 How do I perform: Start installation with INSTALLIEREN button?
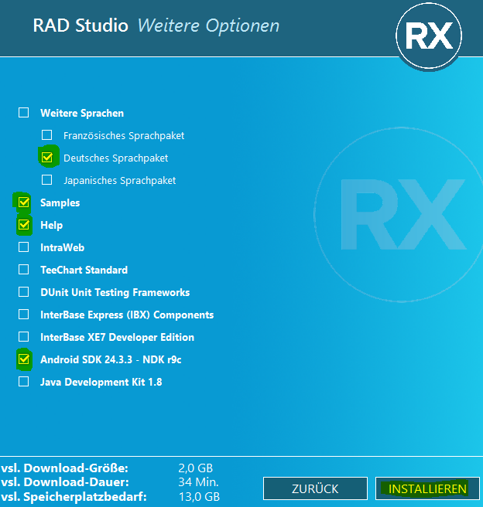coord(427,488)
